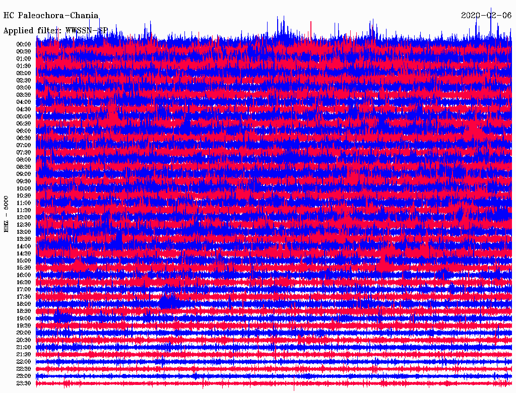The height and width of the screenshot is (393, 516).
Task: Select the '02:00' time label
Action: 24,73
